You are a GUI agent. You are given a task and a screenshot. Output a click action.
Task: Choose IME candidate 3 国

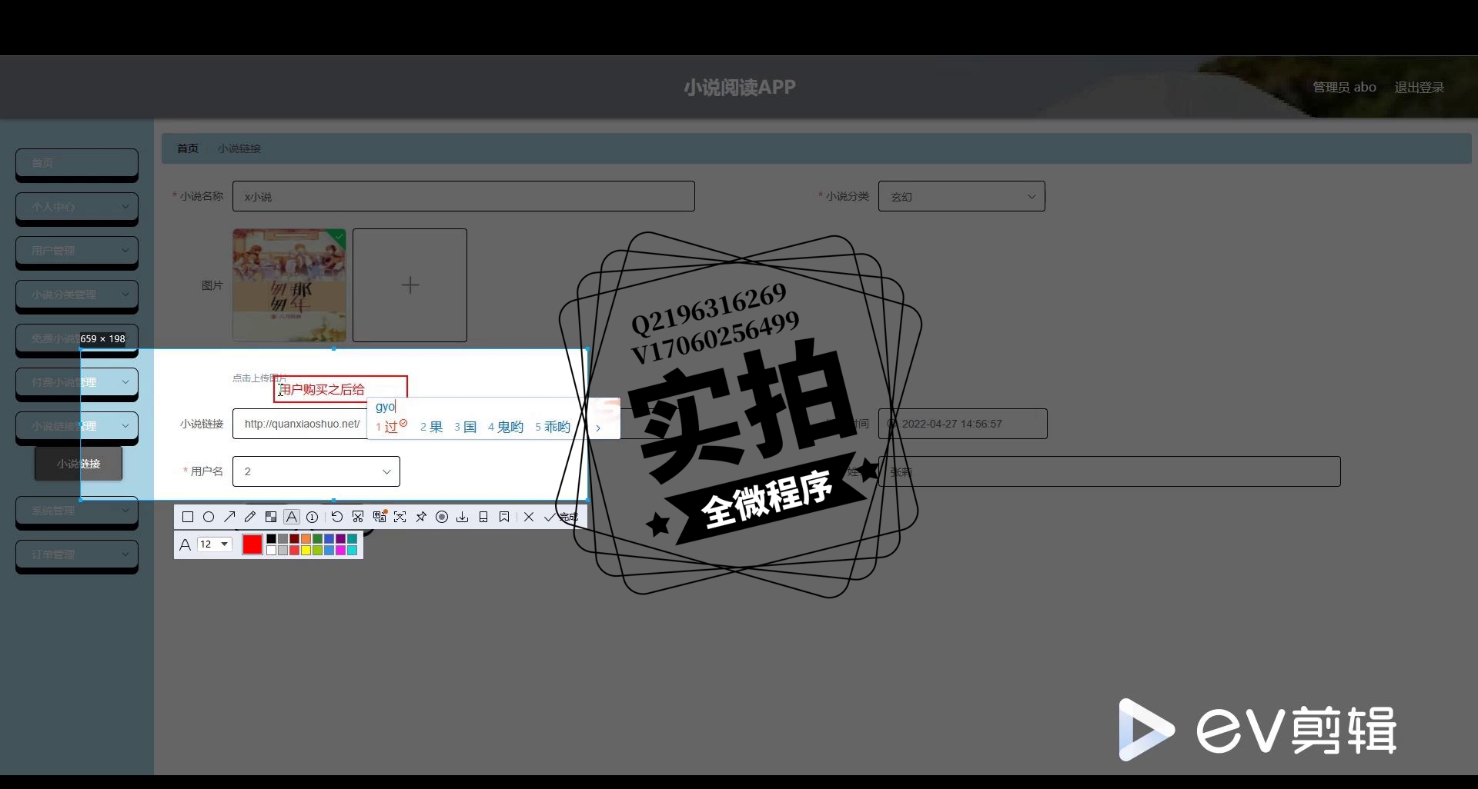click(465, 427)
